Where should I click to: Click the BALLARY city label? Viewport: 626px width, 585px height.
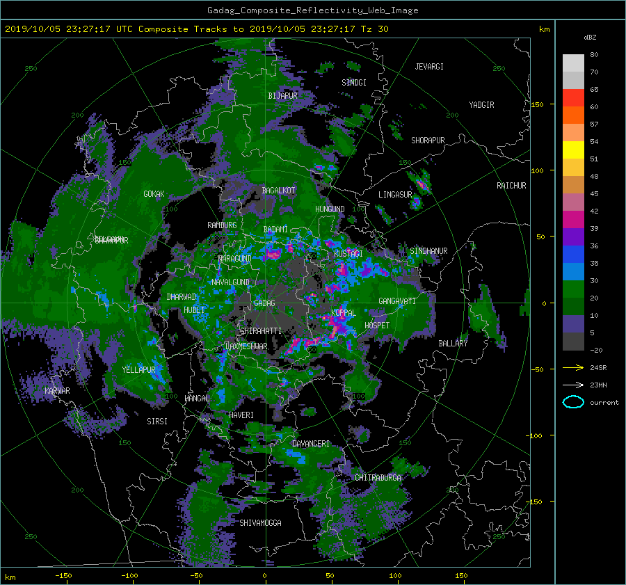tap(453, 344)
